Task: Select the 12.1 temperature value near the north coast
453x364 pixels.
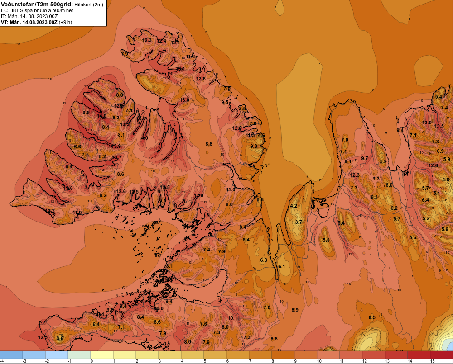Action: click(175, 43)
